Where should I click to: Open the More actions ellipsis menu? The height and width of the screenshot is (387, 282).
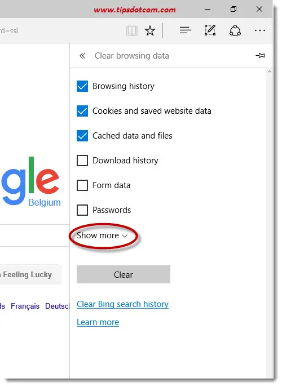click(x=260, y=30)
